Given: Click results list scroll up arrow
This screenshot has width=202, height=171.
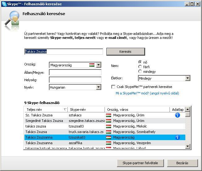Looking at the screenshot, I should (188, 109).
